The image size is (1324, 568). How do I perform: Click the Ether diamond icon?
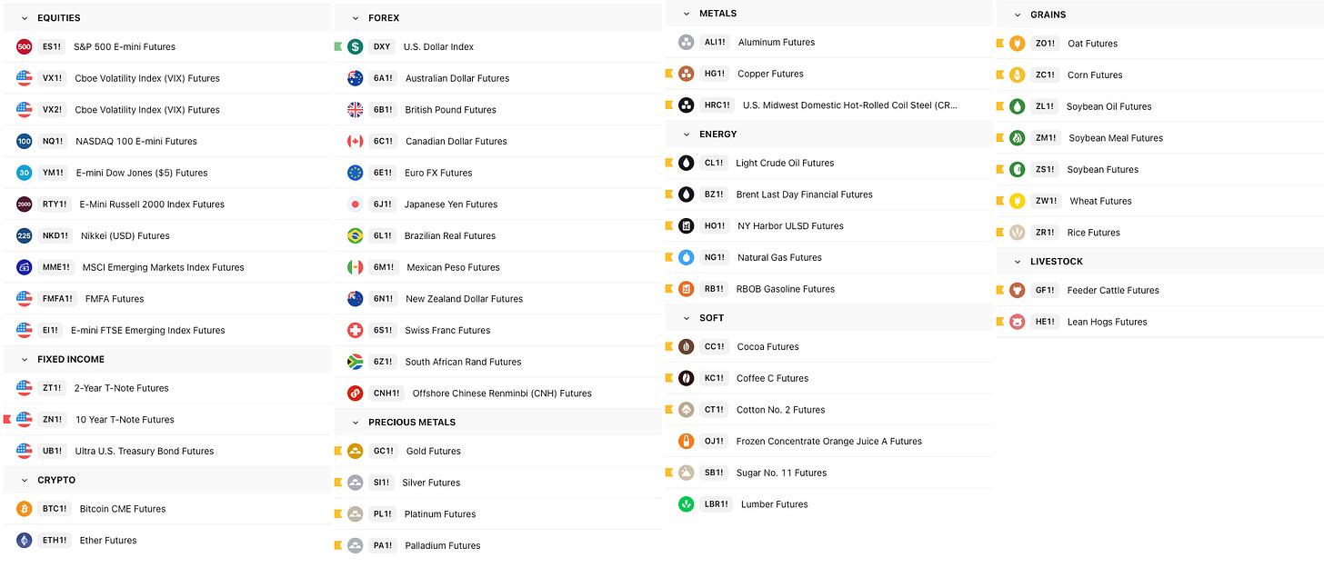(x=25, y=540)
